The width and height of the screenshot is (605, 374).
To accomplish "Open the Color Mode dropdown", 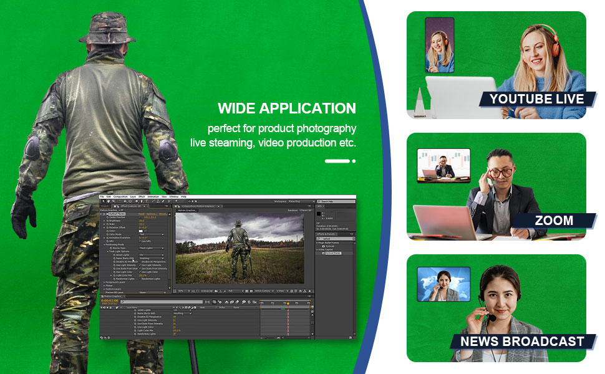I will [152, 234].
